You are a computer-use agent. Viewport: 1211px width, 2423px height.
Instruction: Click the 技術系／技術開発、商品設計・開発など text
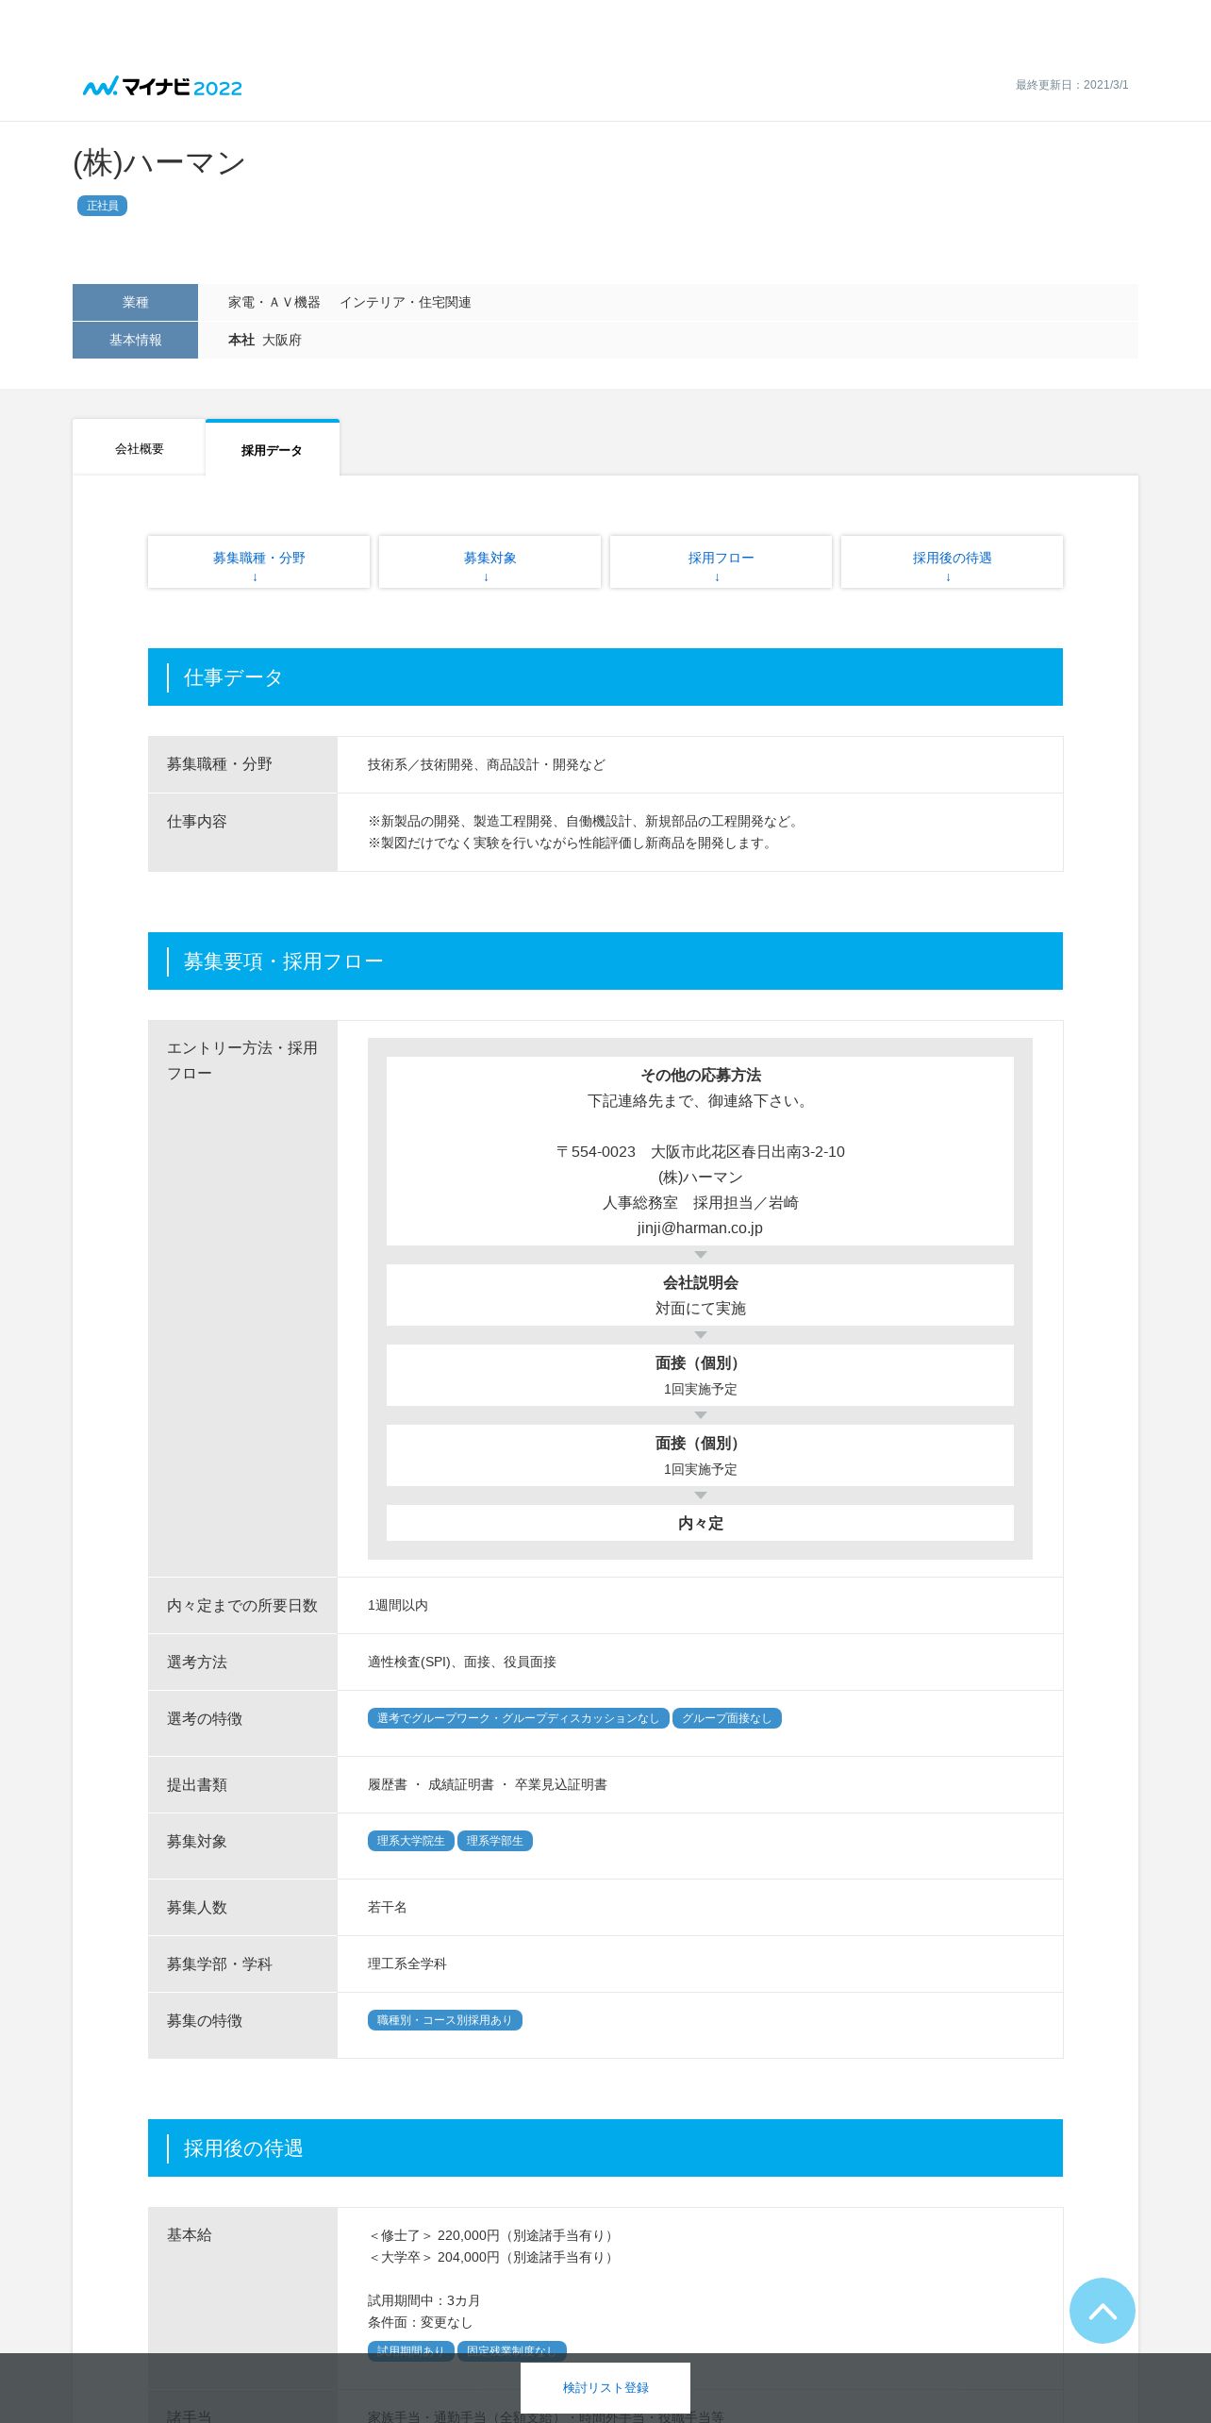(x=487, y=764)
